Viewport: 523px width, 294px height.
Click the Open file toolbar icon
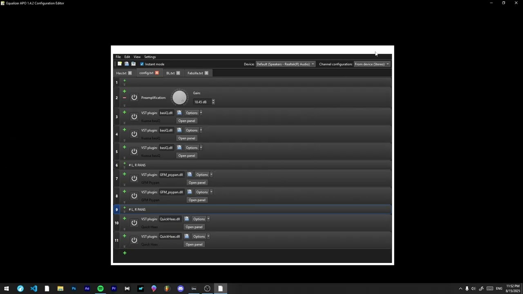click(x=127, y=64)
